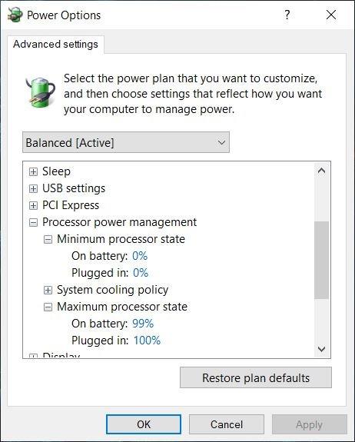Collapse Minimum processor state node

(48, 240)
